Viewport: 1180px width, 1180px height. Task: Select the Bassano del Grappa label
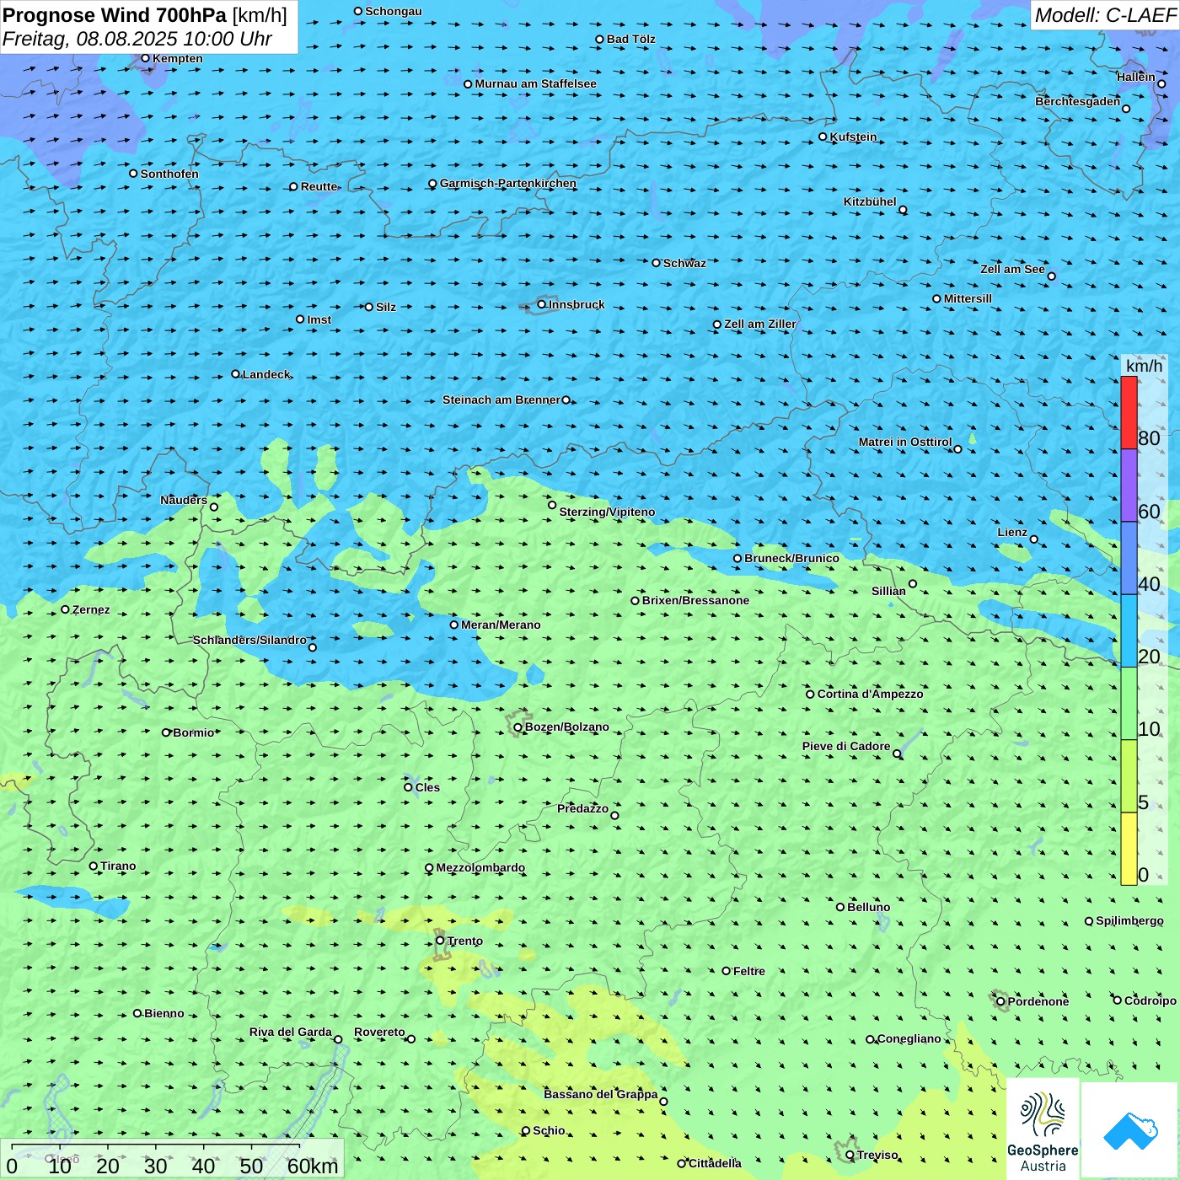(x=601, y=1094)
